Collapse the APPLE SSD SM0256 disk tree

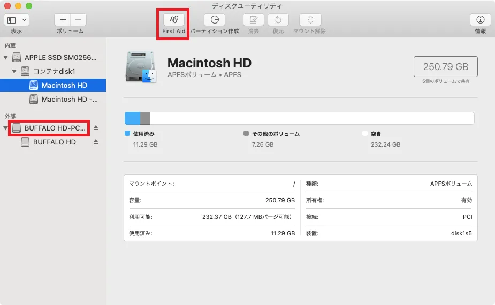6,57
